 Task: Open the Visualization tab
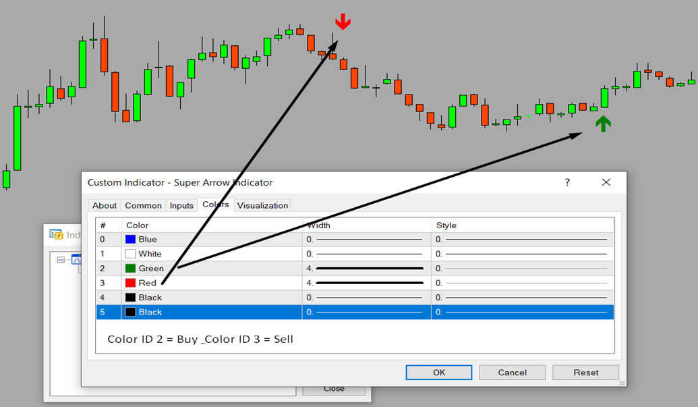point(262,205)
